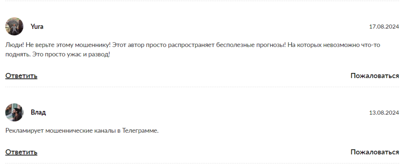Screen dimensions: 411x166
Task: Open Влад's profile avatar picture
Action: [14, 112]
